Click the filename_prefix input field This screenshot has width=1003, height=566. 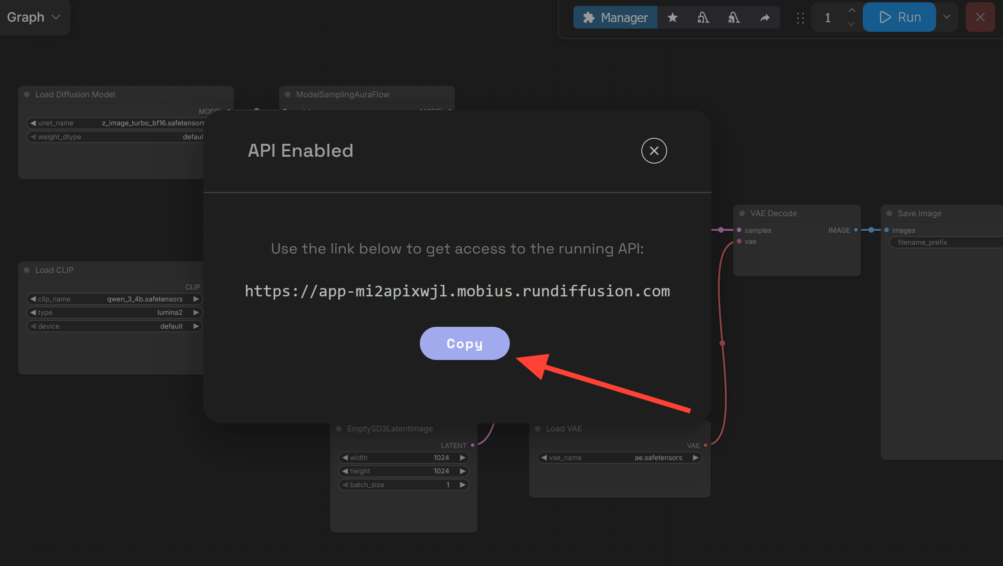(946, 242)
